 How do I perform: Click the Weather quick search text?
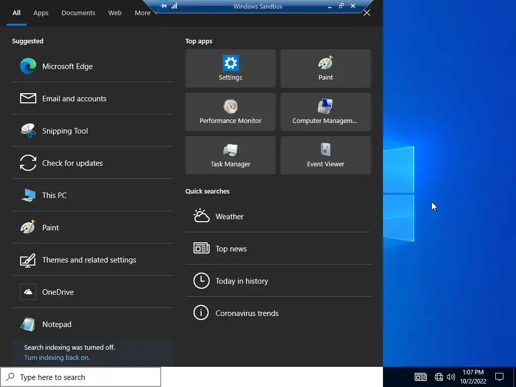coord(229,216)
